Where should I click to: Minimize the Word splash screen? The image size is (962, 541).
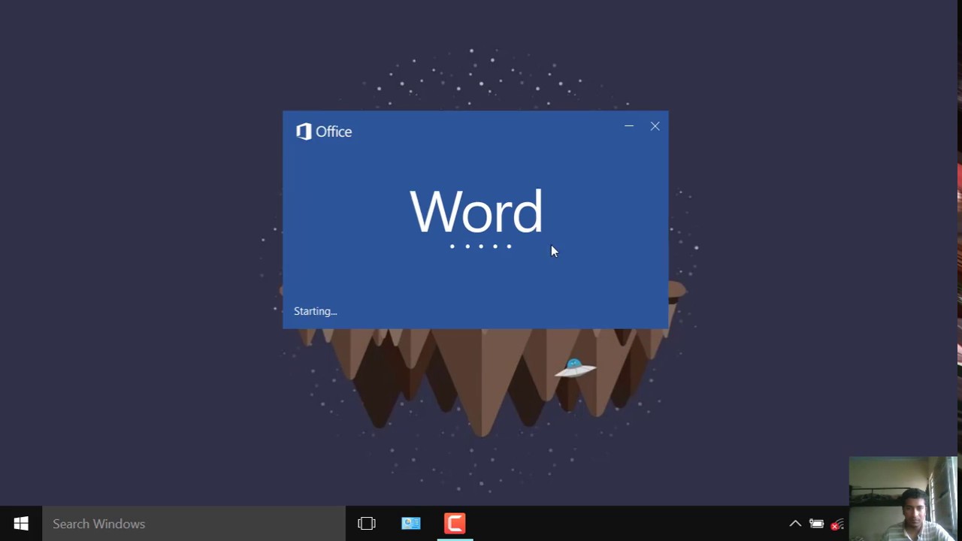[629, 126]
